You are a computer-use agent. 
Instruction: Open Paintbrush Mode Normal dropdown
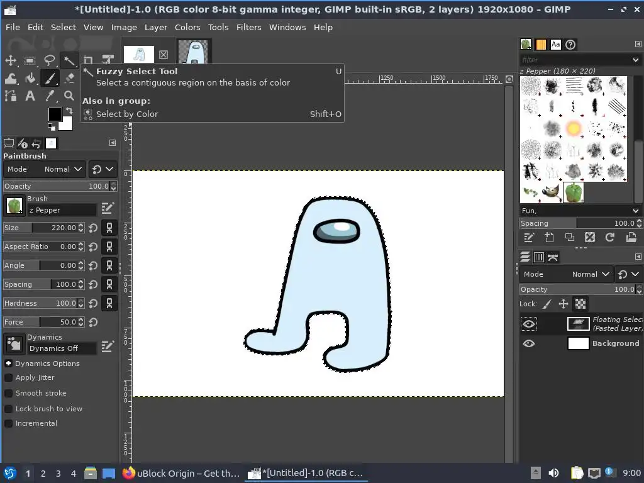(45, 169)
